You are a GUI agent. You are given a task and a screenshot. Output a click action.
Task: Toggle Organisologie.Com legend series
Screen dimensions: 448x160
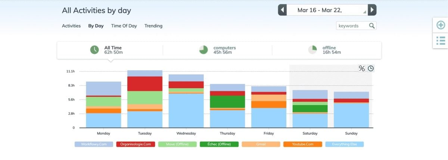[x=136, y=144]
